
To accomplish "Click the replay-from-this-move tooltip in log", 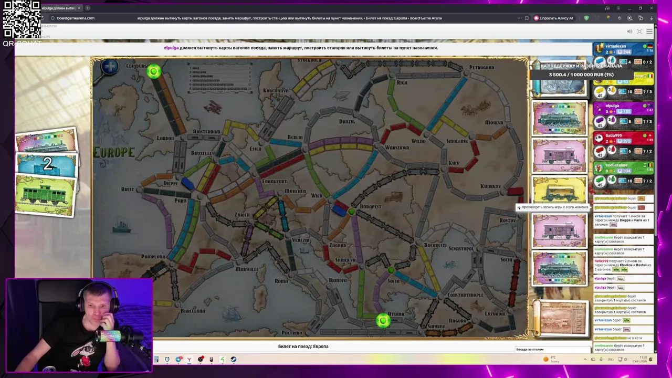I will (553, 207).
